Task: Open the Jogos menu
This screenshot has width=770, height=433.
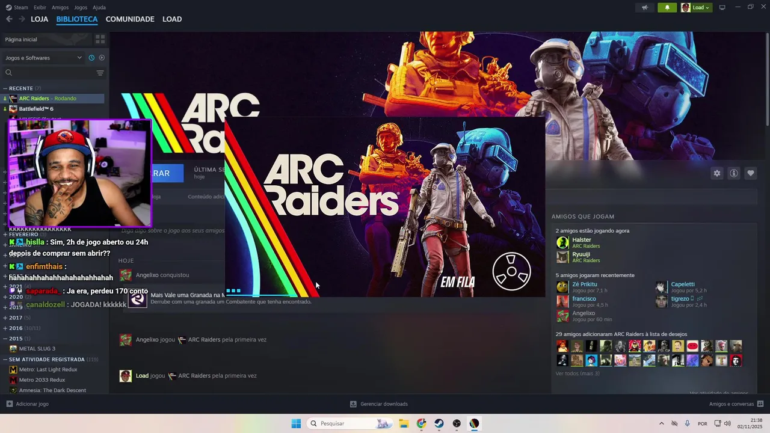Action: click(x=81, y=7)
